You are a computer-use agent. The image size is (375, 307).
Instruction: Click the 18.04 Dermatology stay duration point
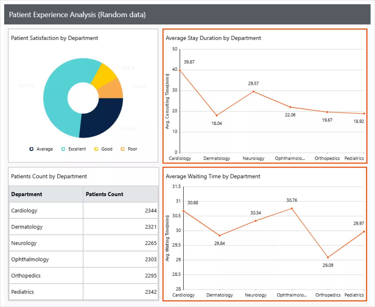pyautogui.click(x=217, y=115)
